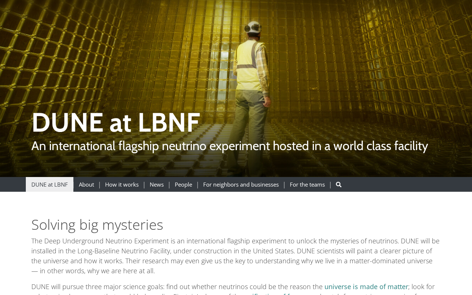
Task: Click the For the teams menu item
Action: click(x=307, y=184)
